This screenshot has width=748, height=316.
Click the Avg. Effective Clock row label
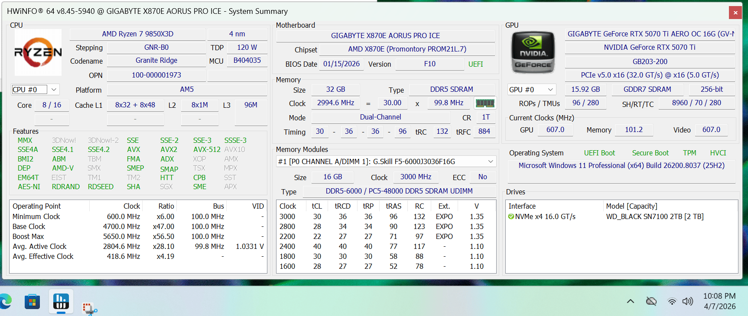(x=43, y=256)
